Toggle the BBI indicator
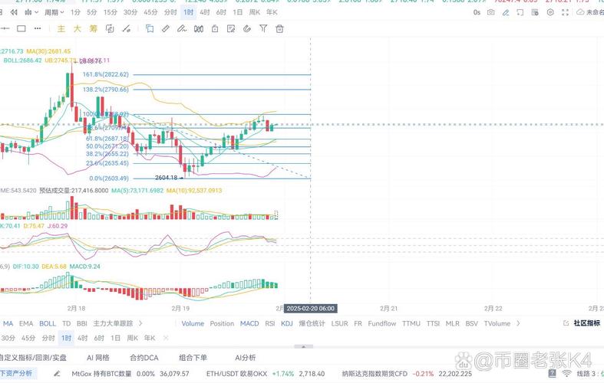The height and width of the screenshot is (383, 604). 82,323
